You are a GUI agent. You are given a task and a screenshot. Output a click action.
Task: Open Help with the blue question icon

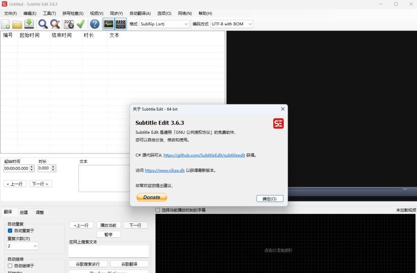coord(95,24)
